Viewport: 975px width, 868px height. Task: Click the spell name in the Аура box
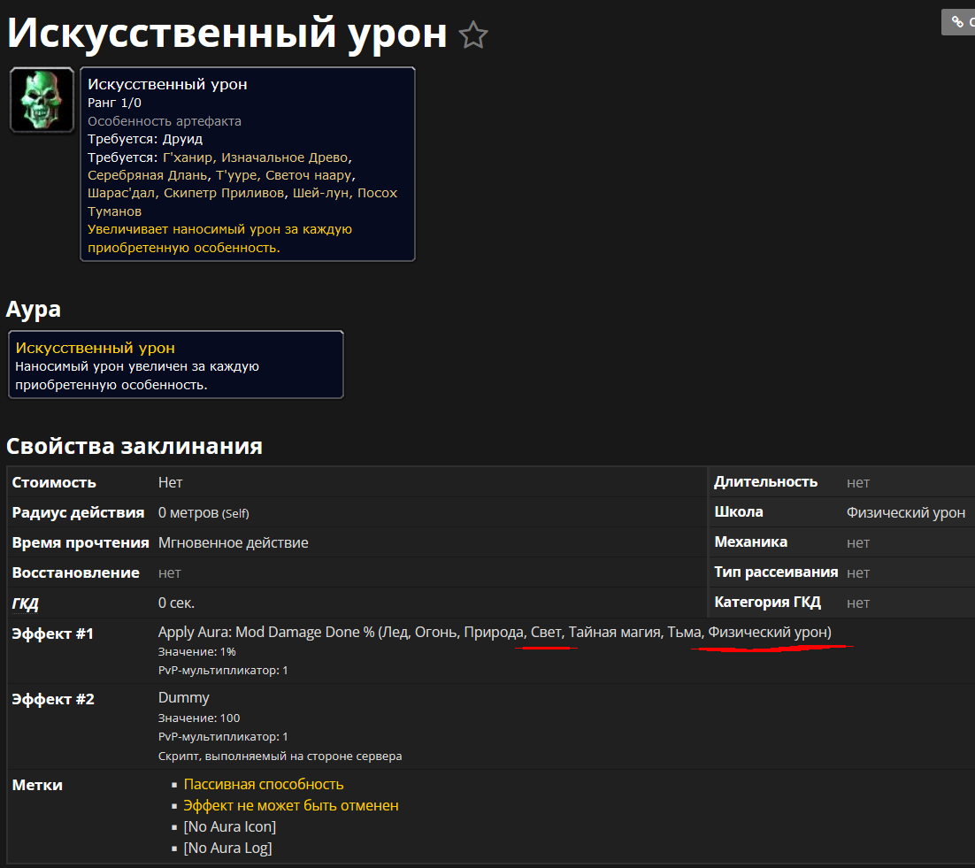[x=96, y=348]
